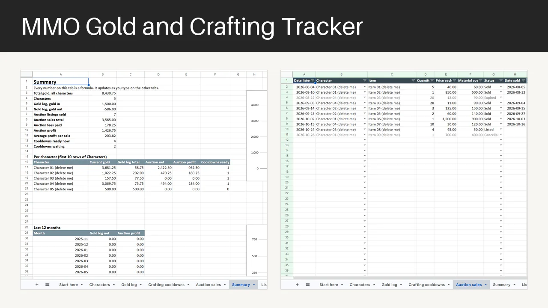The image size is (548, 308).
Task: Open Gold log tab in left window
Action: (129, 285)
